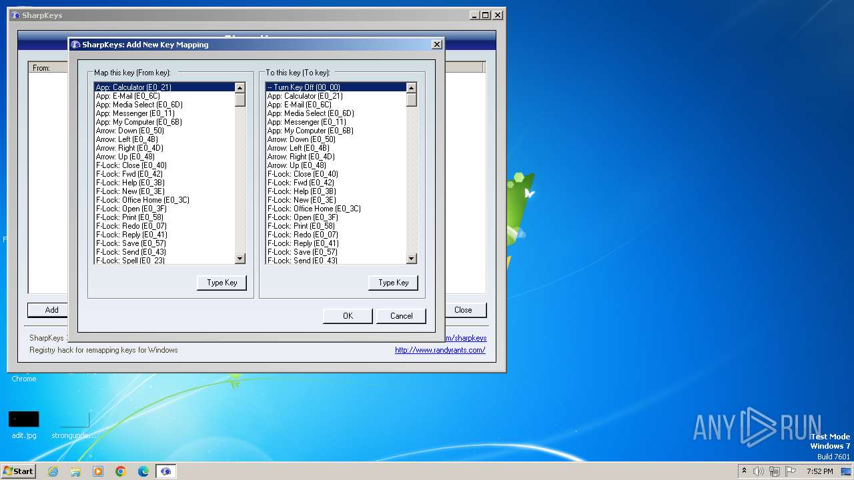Select F-Lock: Help in From list

pyautogui.click(x=165, y=183)
